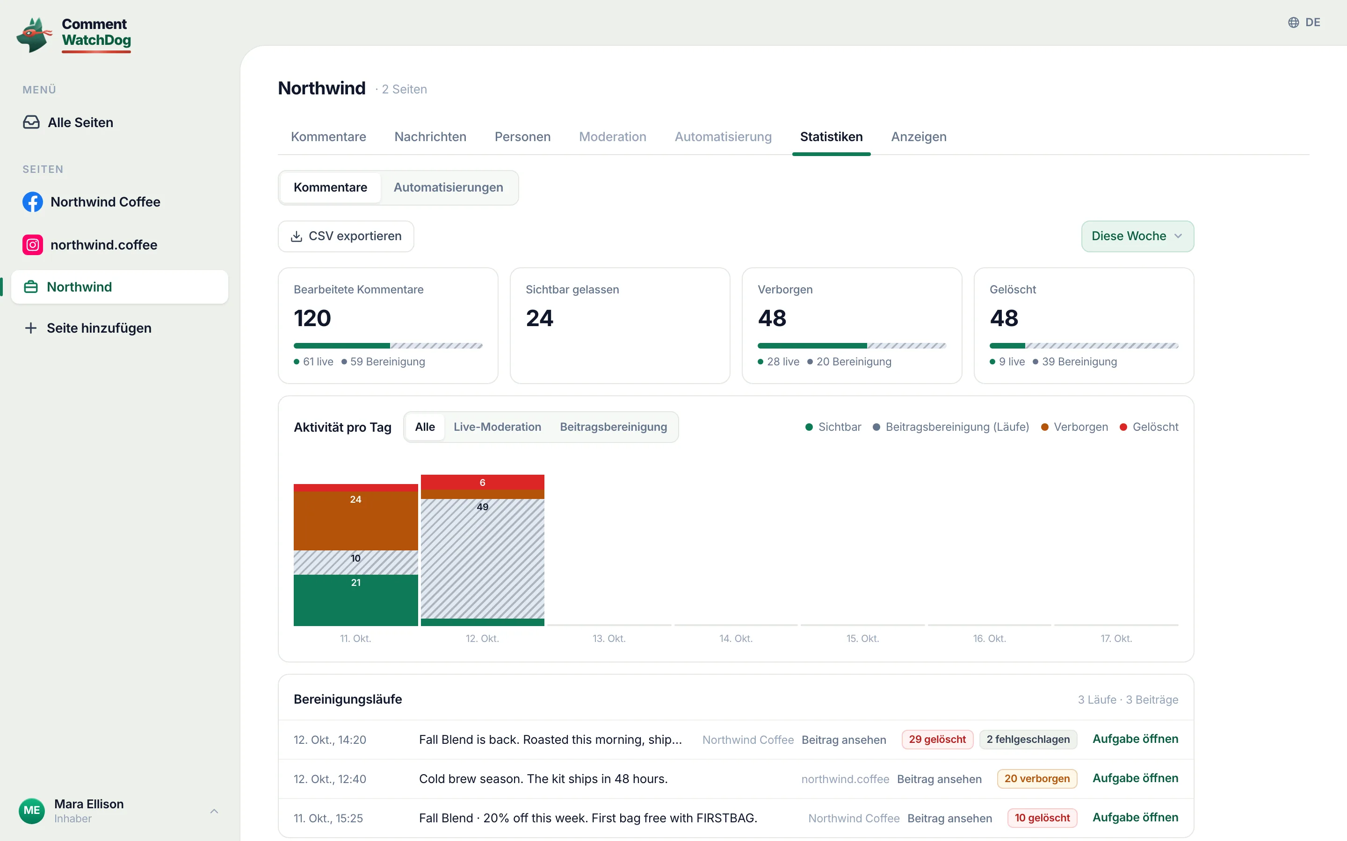This screenshot has height=841, width=1347.
Task: Click the ME avatar of Mara Ellison
Action: 32,811
